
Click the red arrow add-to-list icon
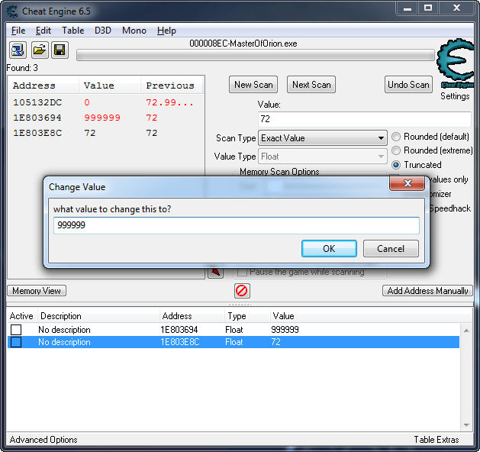(x=215, y=272)
